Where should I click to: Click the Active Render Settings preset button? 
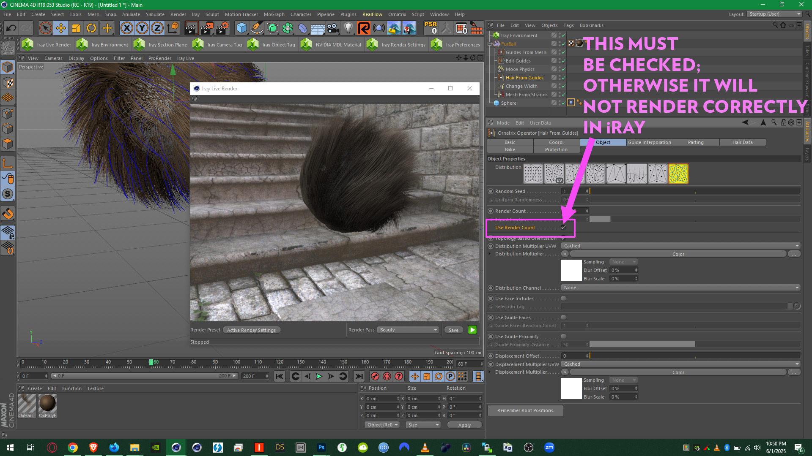(251, 330)
